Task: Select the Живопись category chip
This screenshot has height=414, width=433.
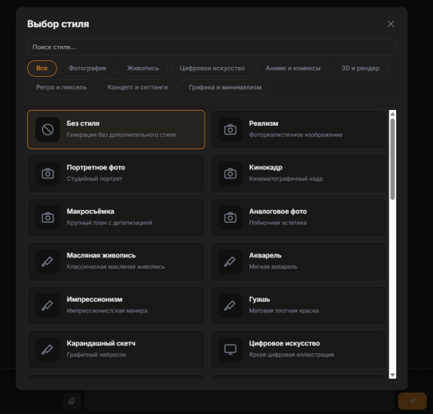Action: click(x=143, y=68)
